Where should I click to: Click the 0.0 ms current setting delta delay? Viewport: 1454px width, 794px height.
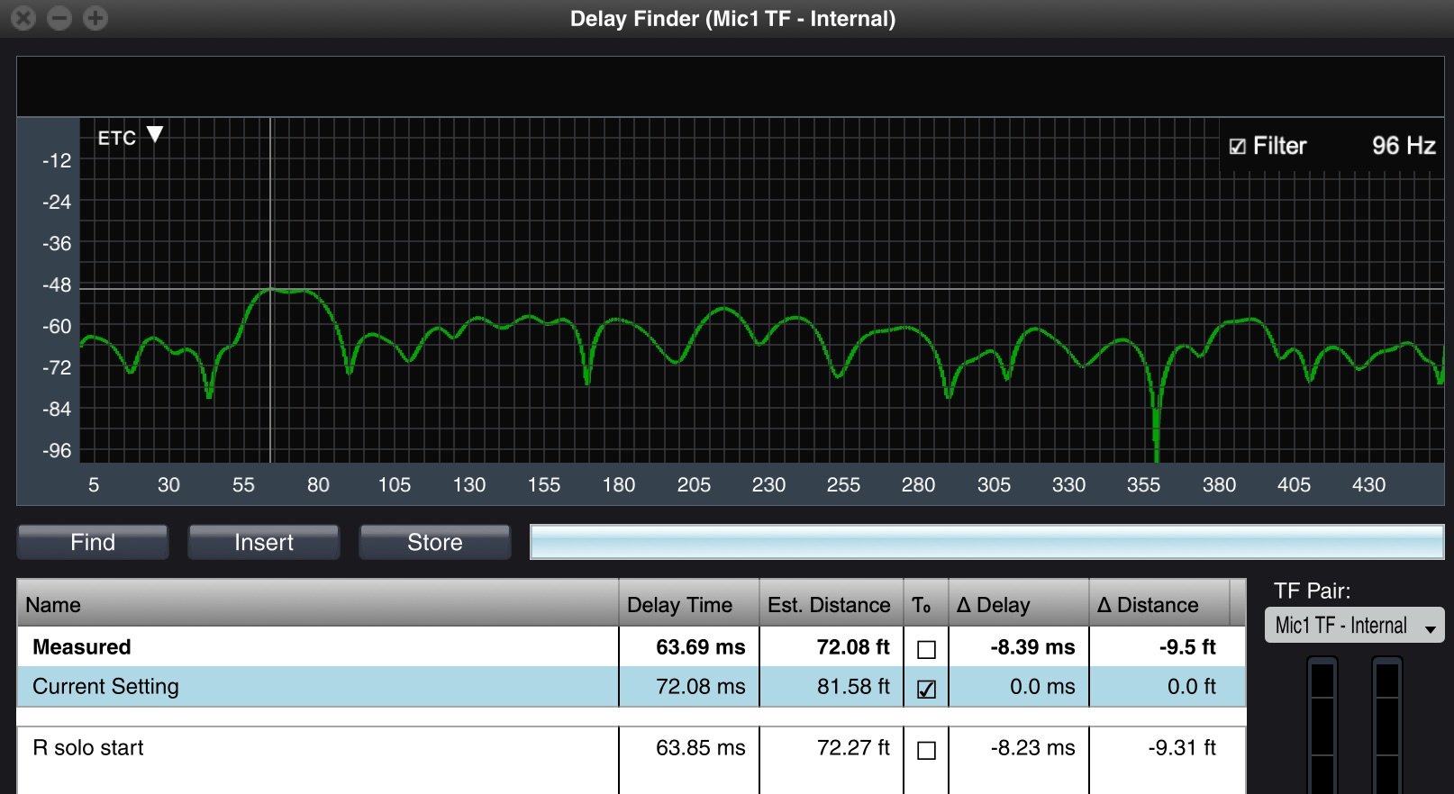coord(1042,687)
